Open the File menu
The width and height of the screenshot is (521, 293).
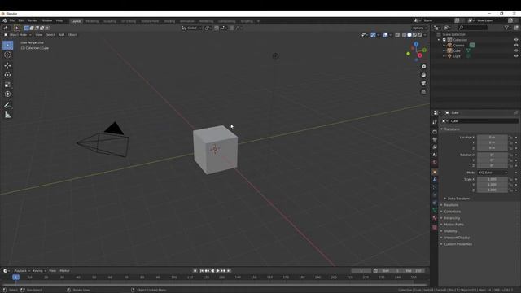(12, 20)
